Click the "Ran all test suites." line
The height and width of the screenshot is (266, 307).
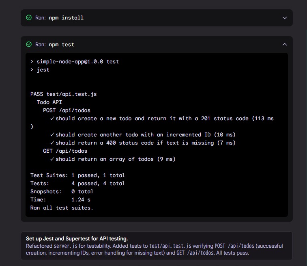click(62, 208)
